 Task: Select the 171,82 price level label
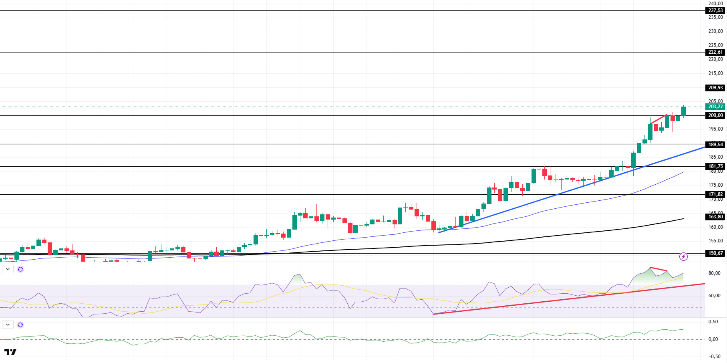pyautogui.click(x=715, y=194)
